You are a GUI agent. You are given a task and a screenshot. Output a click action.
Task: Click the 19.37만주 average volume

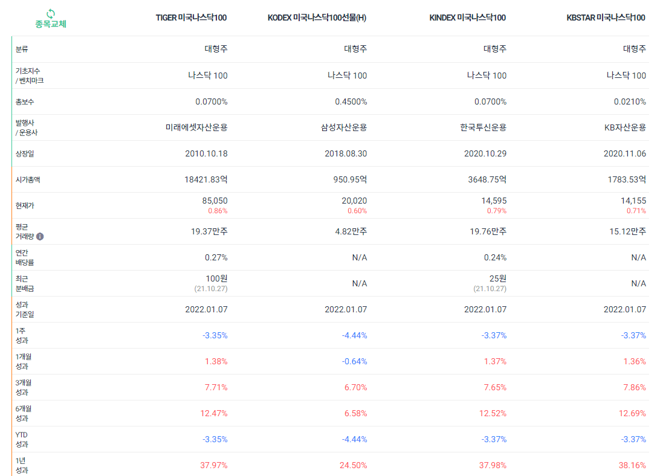click(x=209, y=232)
